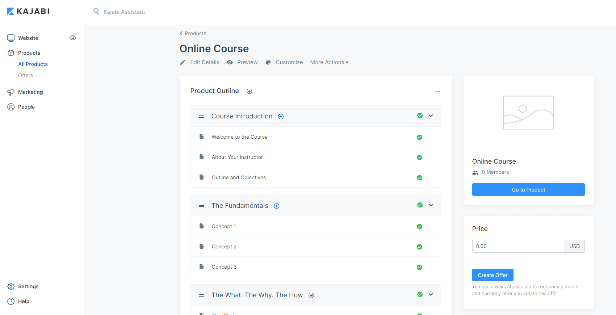Open the Marketing menu in sidebar
Screen dimensions: 616x315
(30, 92)
